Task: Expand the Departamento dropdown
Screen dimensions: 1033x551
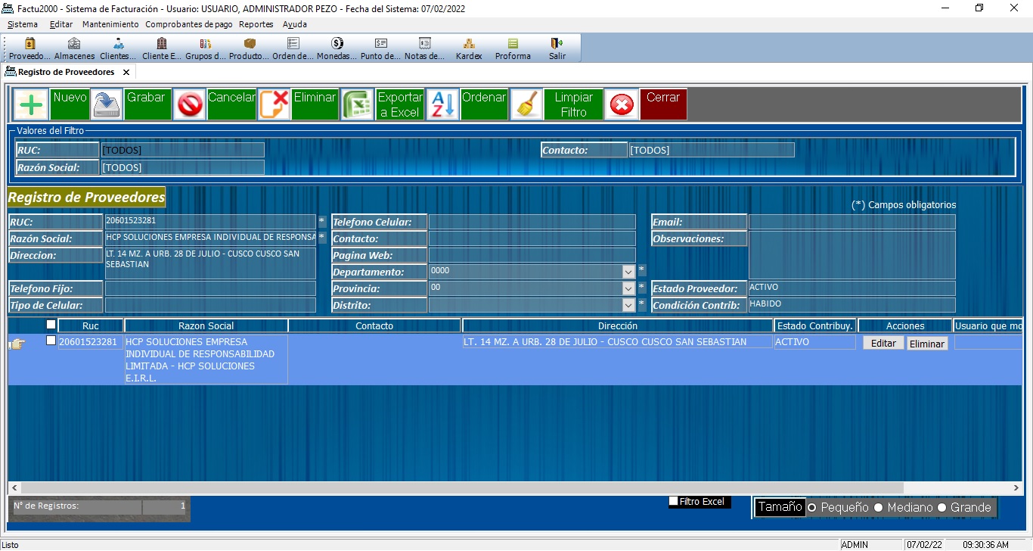Action: tap(628, 272)
